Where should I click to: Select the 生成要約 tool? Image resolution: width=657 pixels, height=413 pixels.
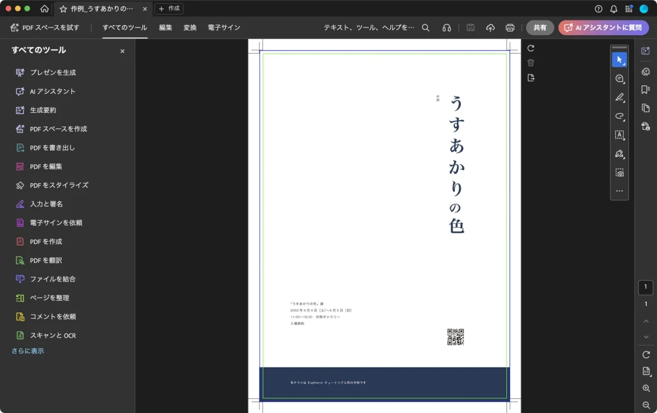tap(36, 110)
